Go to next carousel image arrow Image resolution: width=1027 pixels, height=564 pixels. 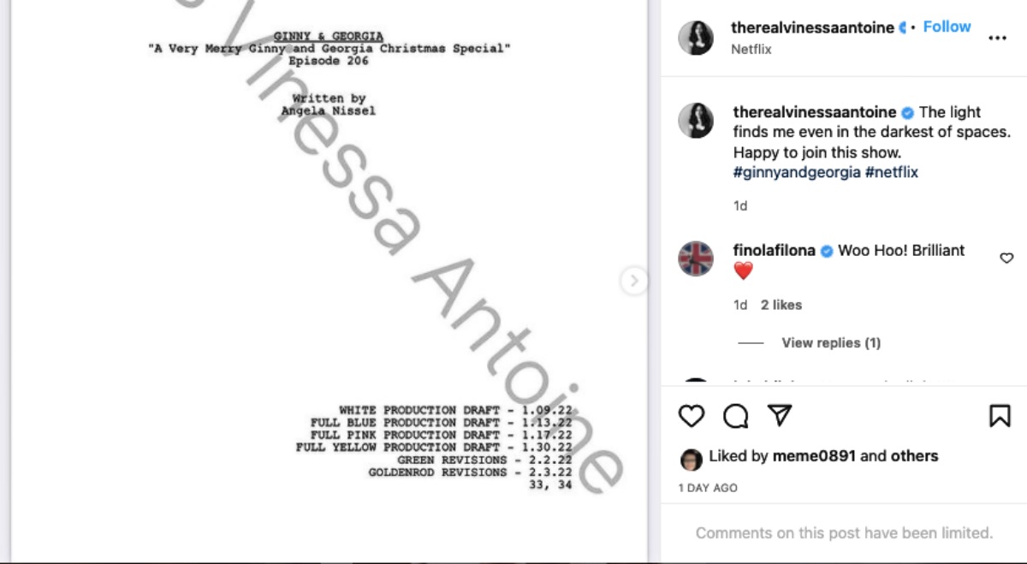click(x=633, y=281)
